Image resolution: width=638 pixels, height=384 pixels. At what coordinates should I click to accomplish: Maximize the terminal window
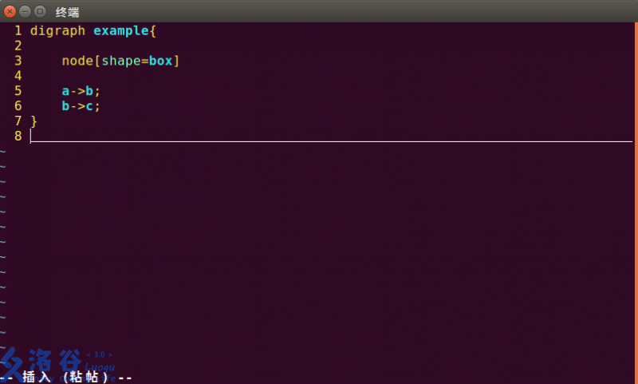(x=40, y=11)
